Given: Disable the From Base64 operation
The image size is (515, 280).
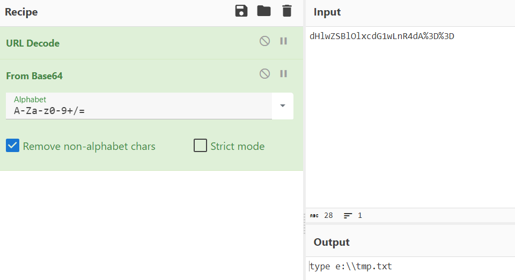Looking at the screenshot, I should click(264, 74).
